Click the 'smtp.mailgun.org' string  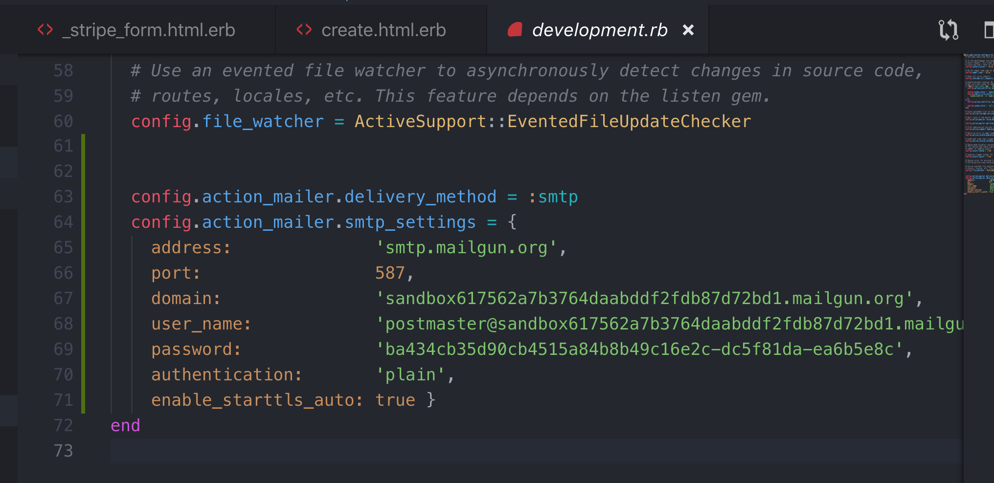[x=466, y=248]
